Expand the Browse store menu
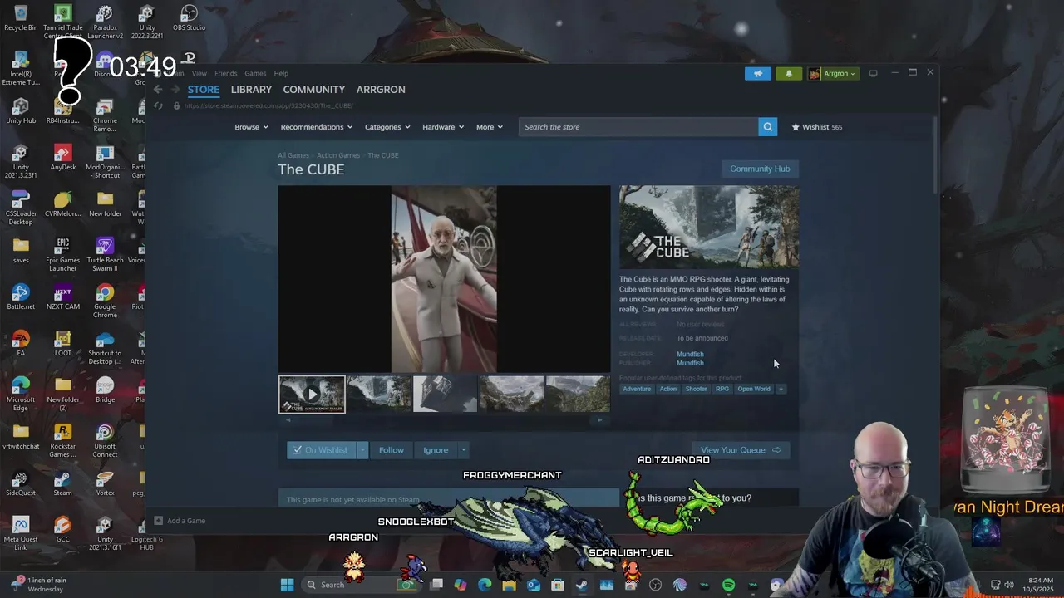Viewport: 1064px width, 598px height. point(251,127)
